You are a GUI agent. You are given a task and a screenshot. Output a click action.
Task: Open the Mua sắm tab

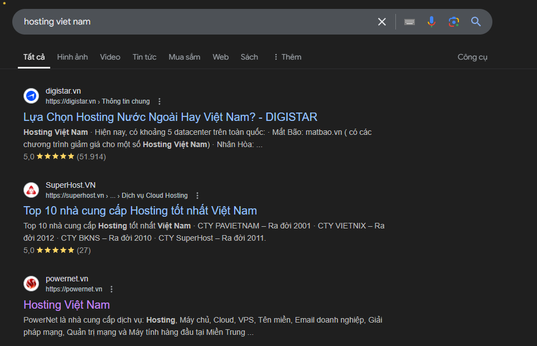tap(184, 57)
